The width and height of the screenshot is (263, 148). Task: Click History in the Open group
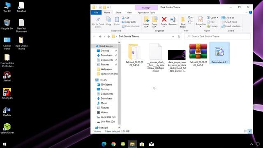pos(212,26)
